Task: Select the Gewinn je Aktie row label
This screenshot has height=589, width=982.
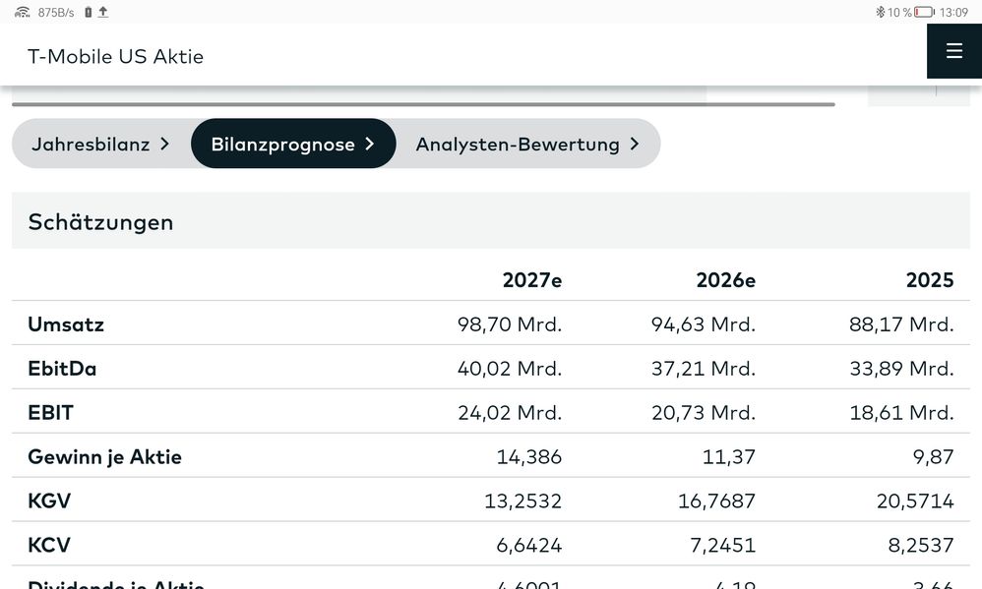Action: (104, 457)
